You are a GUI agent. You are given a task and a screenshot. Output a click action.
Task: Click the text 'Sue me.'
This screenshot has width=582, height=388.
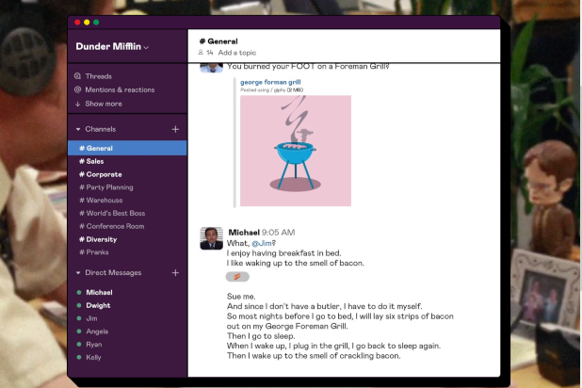241,297
